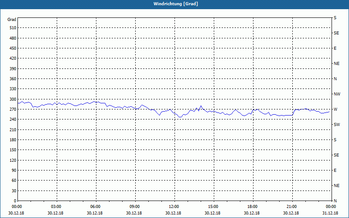Select the 12:00 time axis label
Viewport: 349px width, 218px height.
tap(174, 207)
